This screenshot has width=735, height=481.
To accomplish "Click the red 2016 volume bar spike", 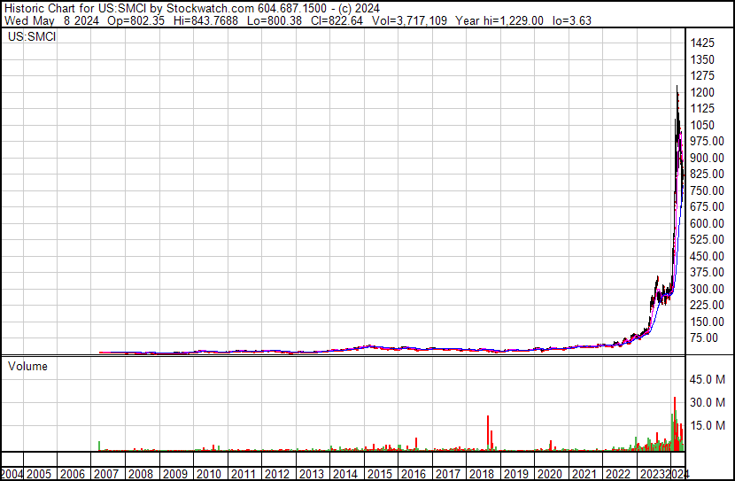I will pos(416,444).
